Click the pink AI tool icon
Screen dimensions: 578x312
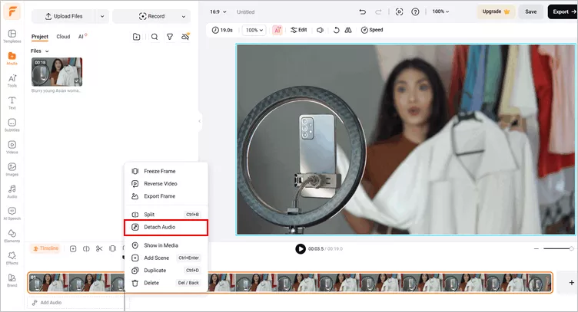pos(277,30)
